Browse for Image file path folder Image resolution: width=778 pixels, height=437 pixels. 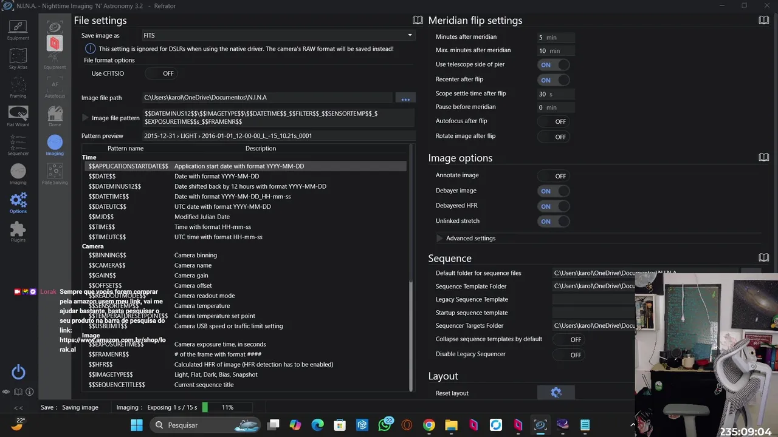(x=405, y=98)
